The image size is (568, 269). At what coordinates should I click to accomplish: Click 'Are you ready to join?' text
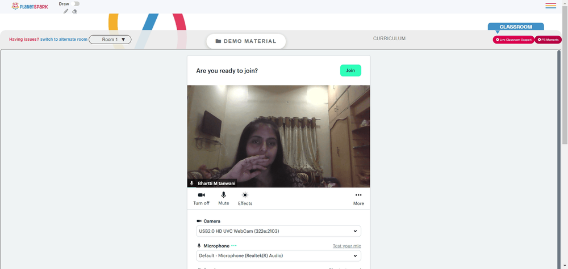(x=227, y=71)
